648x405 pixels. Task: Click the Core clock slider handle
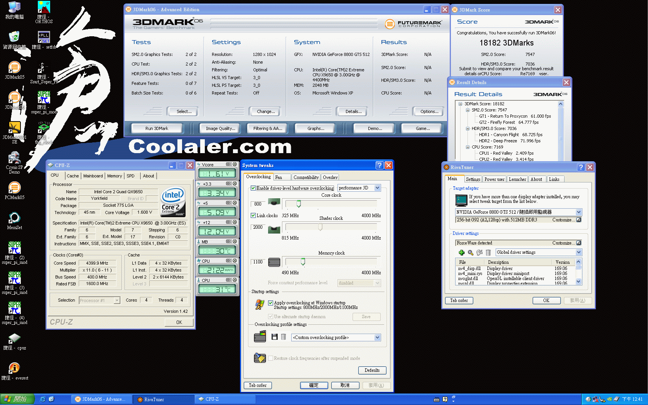coord(299,204)
